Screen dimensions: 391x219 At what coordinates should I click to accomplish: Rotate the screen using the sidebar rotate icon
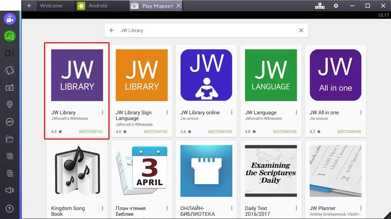(x=9, y=53)
